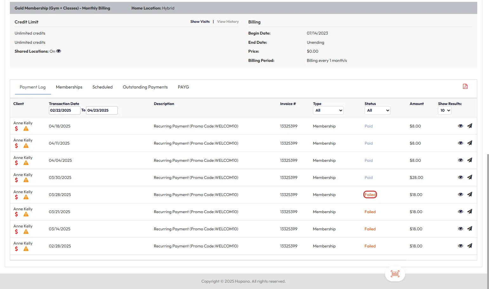The image size is (489, 289).
Task: Click warning icon on 04/04/2025 row
Action: (26, 163)
